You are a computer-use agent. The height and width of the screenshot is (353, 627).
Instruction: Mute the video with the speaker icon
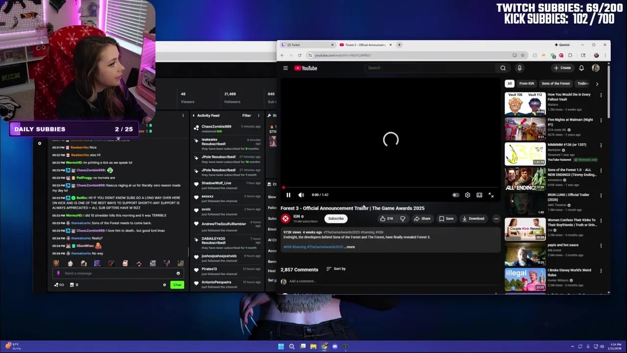(301, 195)
